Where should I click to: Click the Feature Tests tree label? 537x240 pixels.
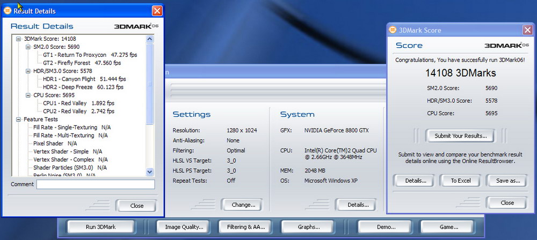click(41, 119)
